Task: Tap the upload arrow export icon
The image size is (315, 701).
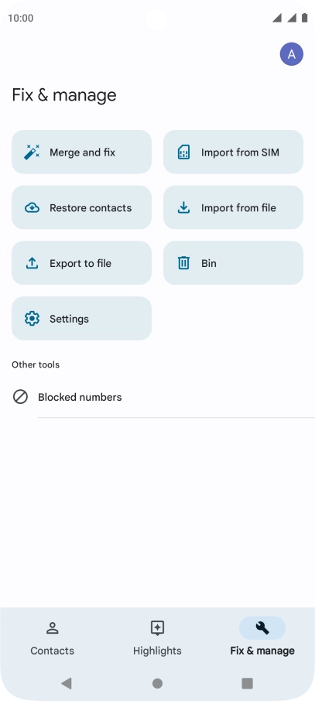Action: pyautogui.click(x=32, y=263)
